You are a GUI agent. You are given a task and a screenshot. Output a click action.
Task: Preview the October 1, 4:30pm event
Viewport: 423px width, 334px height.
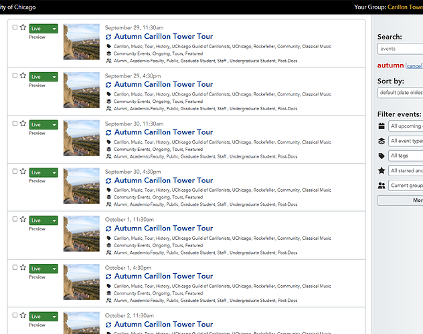[37, 277]
